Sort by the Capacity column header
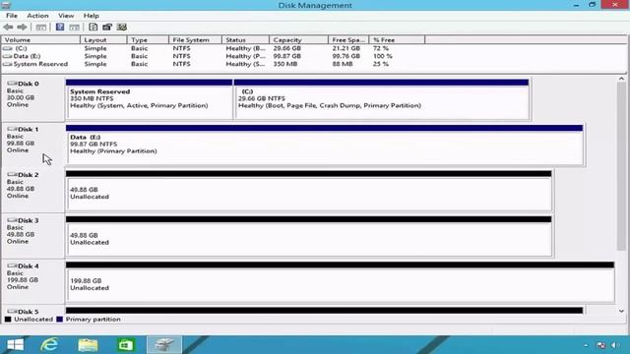The height and width of the screenshot is (354, 630). click(x=298, y=40)
